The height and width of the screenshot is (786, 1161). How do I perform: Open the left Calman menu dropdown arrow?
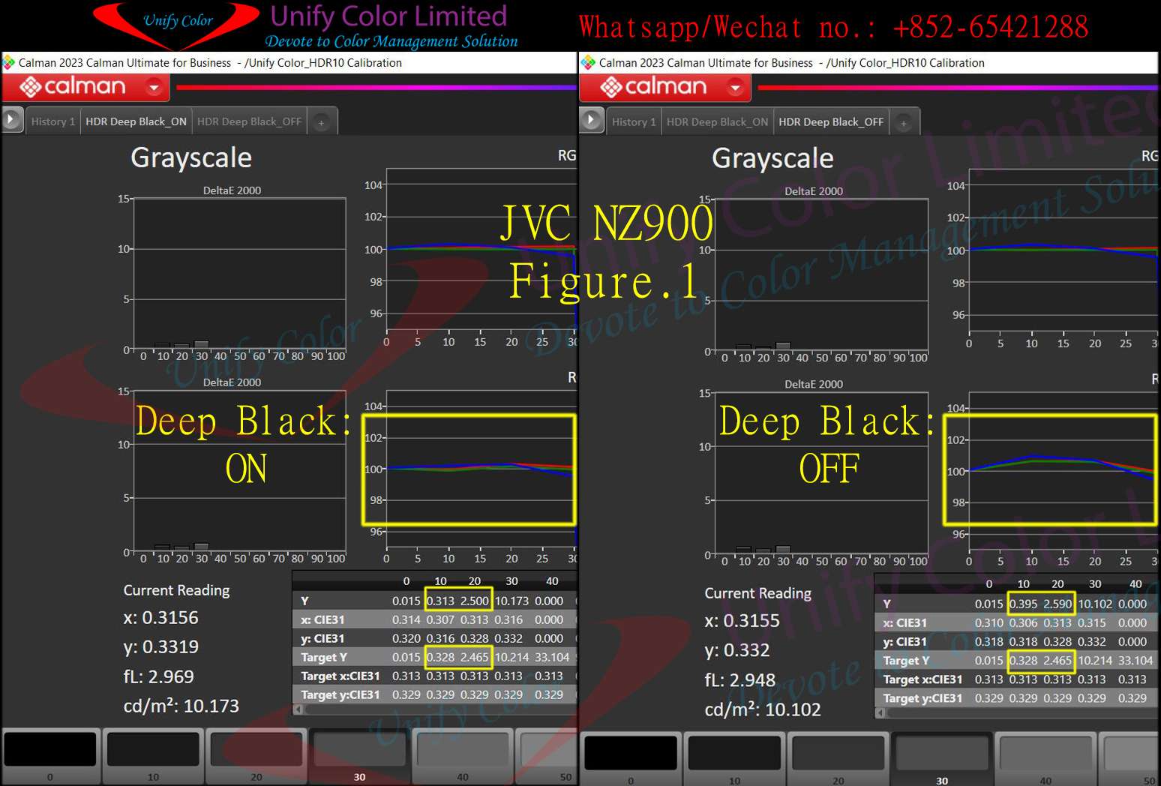click(154, 88)
